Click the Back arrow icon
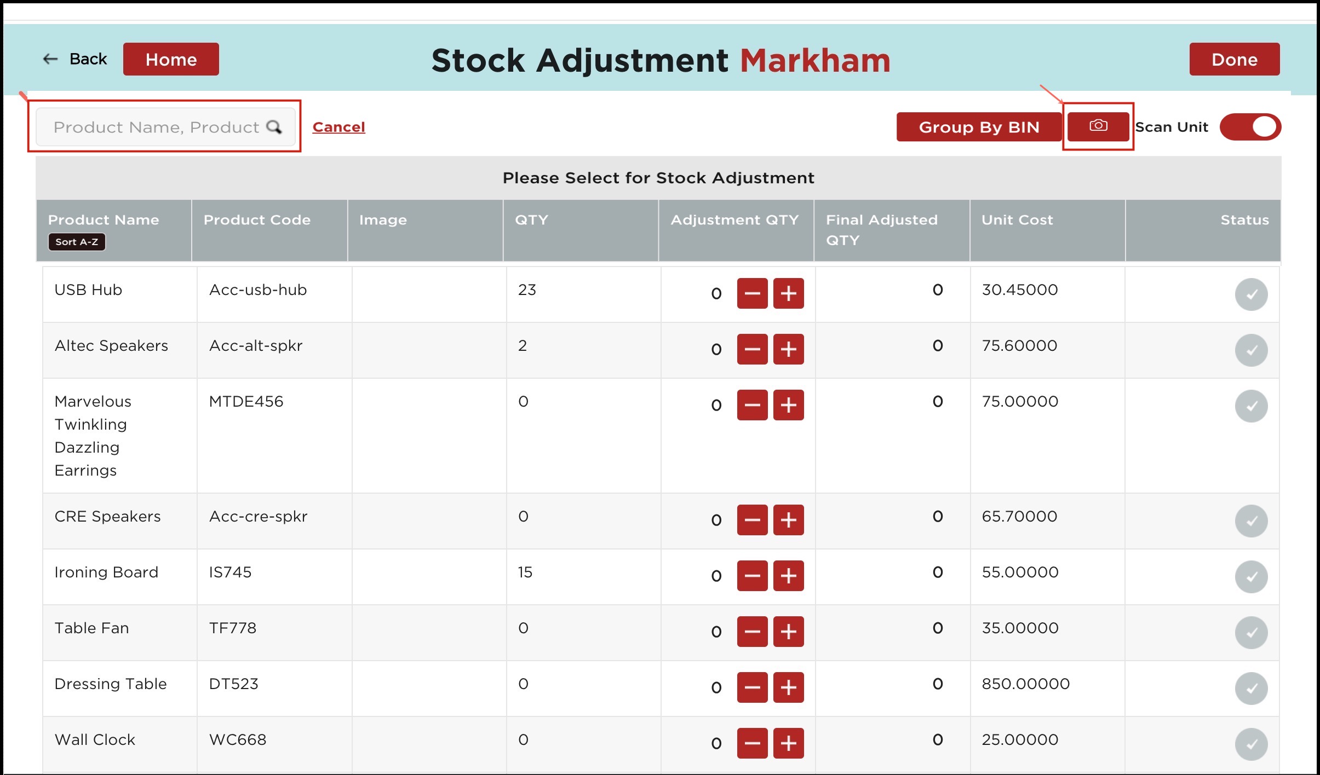The height and width of the screenshot is (775, 1320). click(50, 59)
